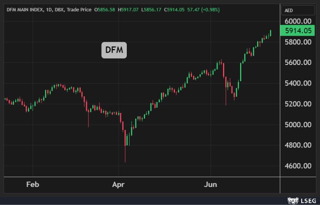The height and width of the screenshot is (205, 320).
Task: Click the 6000.00 price axis label
Action: (x=298, y=21)
